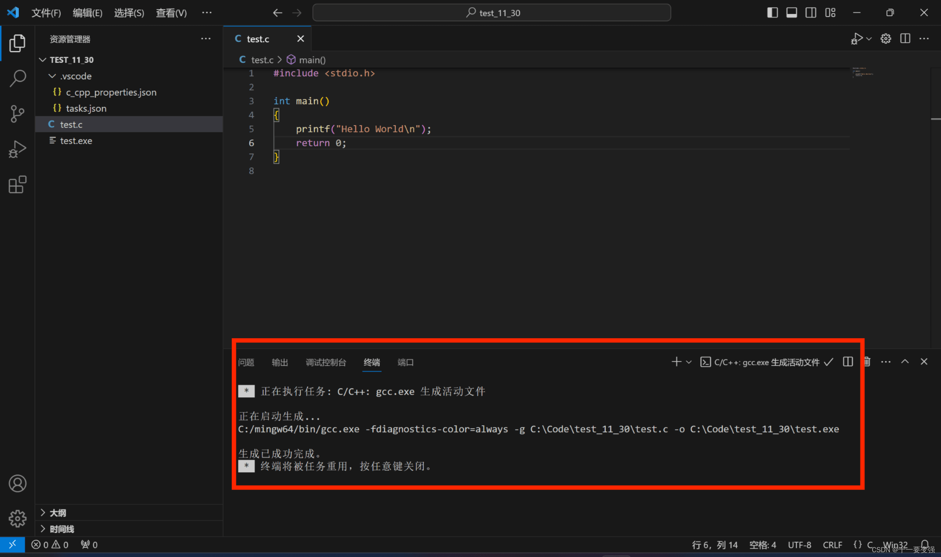The width and height of the screenshot is (941, 557).
Task: Select test.exe in the file tree
Action: pyautogui.click(x=129, y=140)
